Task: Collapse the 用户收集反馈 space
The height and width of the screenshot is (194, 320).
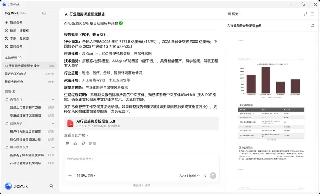Action: (x=53, y=147)
